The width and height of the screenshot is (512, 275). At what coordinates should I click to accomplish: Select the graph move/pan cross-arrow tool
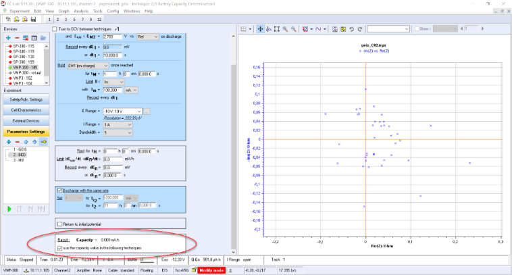click(x=260, y=29)
